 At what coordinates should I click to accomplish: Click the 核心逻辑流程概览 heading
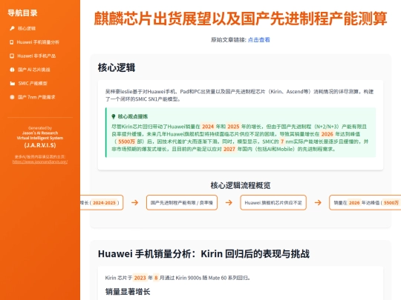click(241, 185)
